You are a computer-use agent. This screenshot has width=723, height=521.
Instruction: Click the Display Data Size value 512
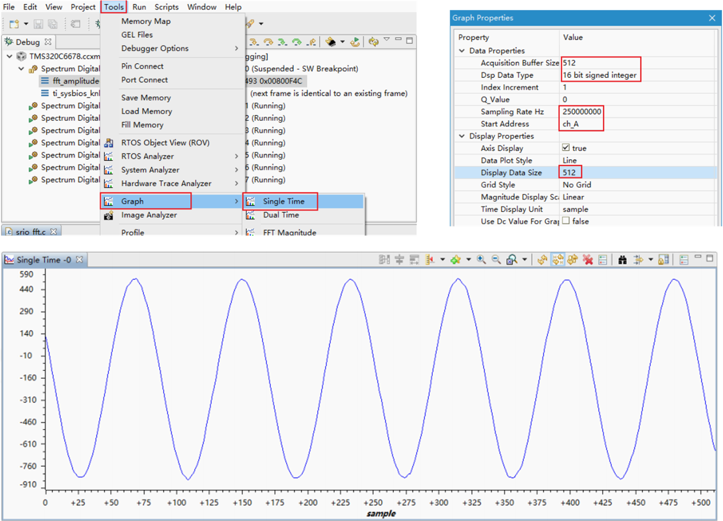[x=571, y=172]
